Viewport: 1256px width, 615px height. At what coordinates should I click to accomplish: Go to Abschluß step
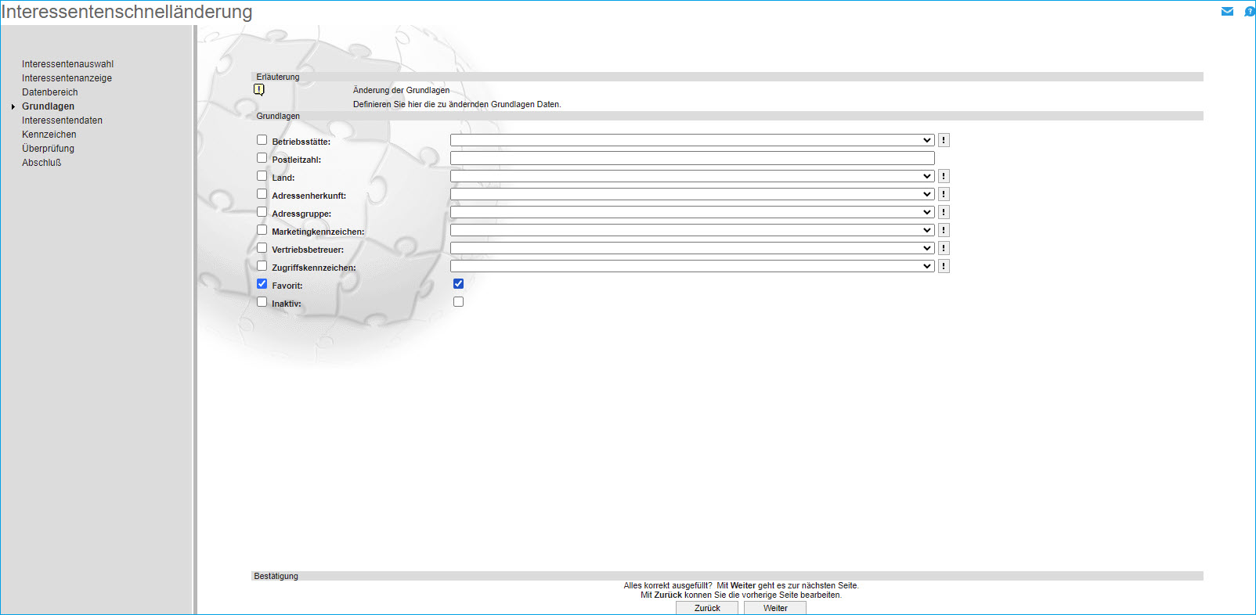(42, 163)
